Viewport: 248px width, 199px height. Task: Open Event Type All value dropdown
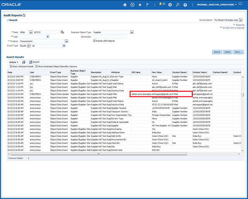click(64, 46)
